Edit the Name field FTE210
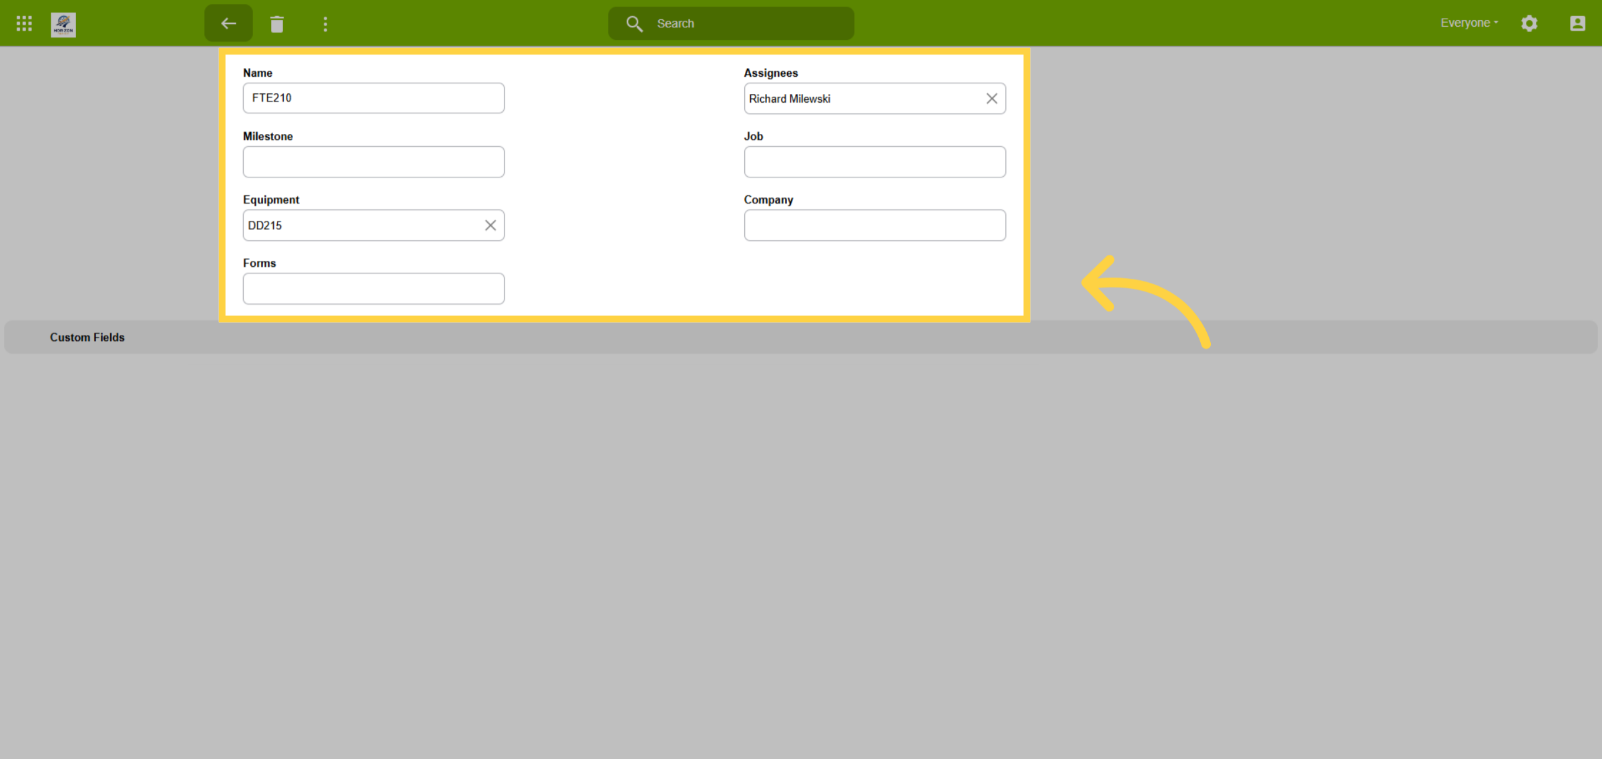The width and height of the screenshot is (1602, 759). pyautogui.click(x=374, y=98)
